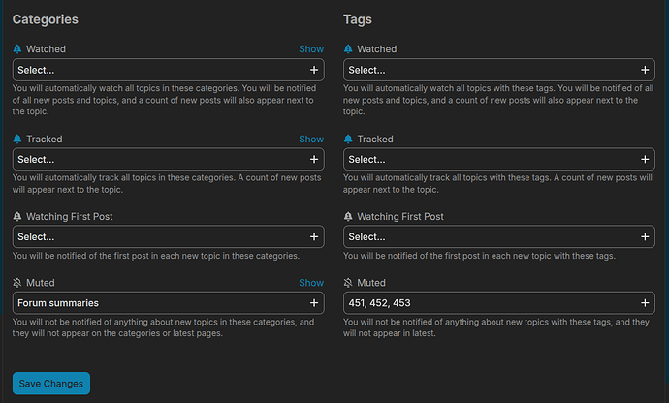The width and height of the screenshot is (669, 403).
Task: Click Categories Watching First Post label text
Action: 70,217
